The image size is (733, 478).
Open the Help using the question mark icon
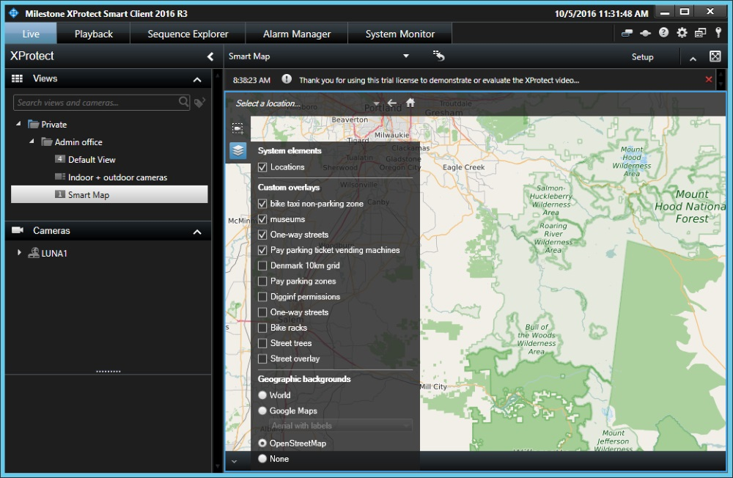tap(663, 32)
